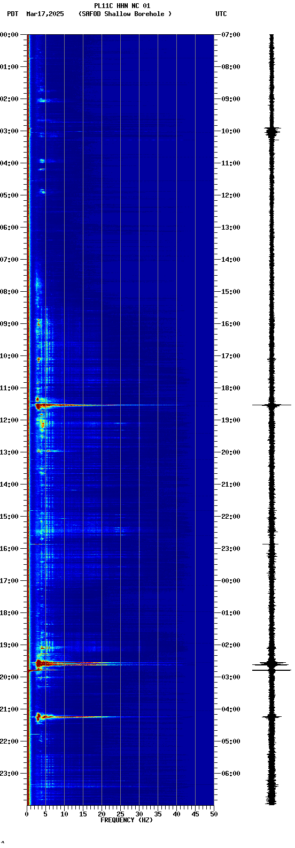
Task: Select the PDT axis label '15:00'
Action: click(x=10, y=517)
